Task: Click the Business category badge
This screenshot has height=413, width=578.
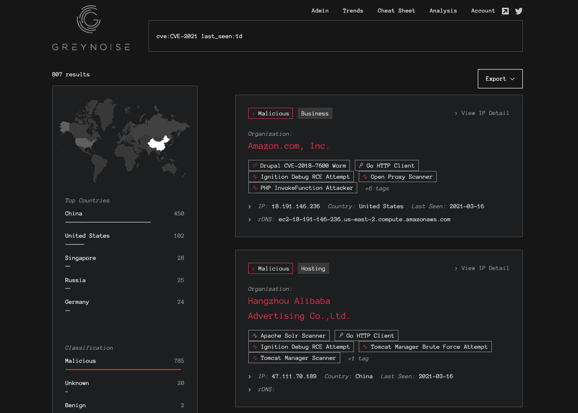Action: pos(315,113)
